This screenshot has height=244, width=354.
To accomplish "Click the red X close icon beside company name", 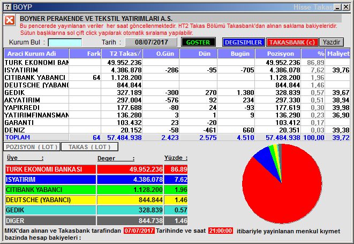I will 10,20.
